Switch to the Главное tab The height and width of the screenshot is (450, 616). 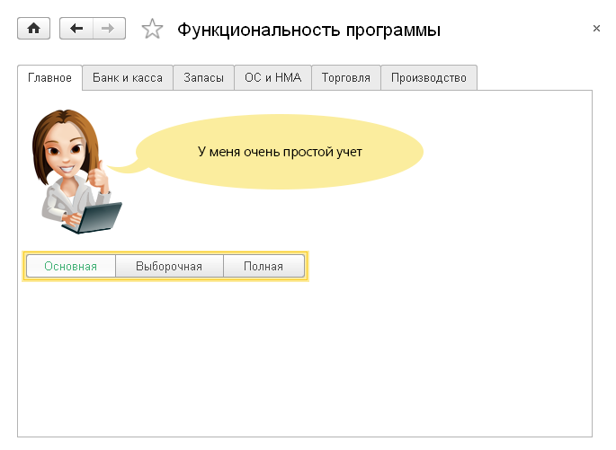tap(50, 78)
